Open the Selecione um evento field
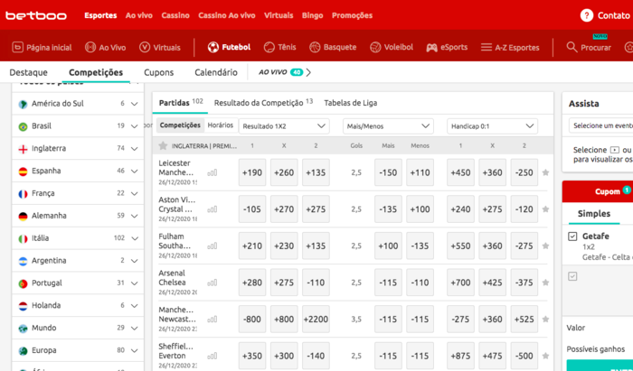 tap(601, 126)
